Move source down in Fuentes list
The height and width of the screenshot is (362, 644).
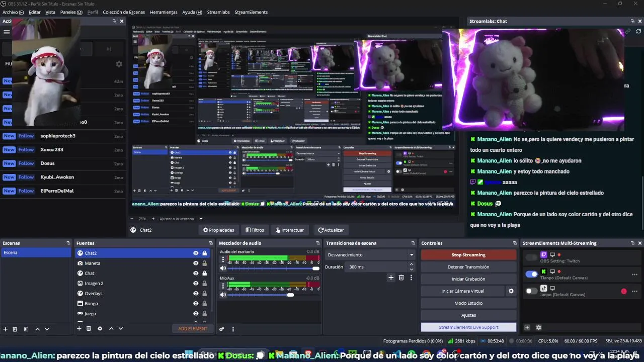click(x=121, y=328)
